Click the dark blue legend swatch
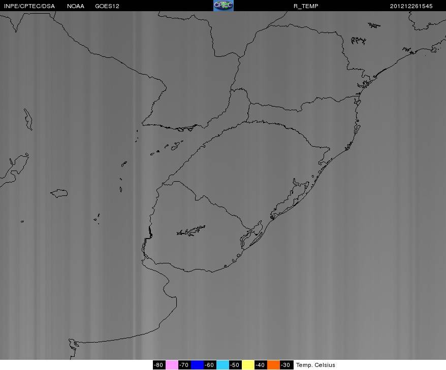 (197, 365)
